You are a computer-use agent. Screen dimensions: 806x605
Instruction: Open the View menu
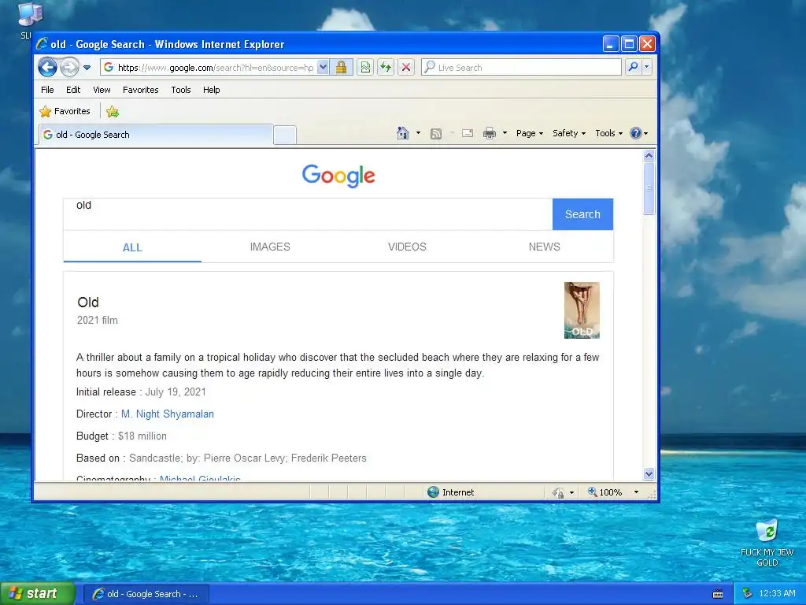click(x=102, y=90)
